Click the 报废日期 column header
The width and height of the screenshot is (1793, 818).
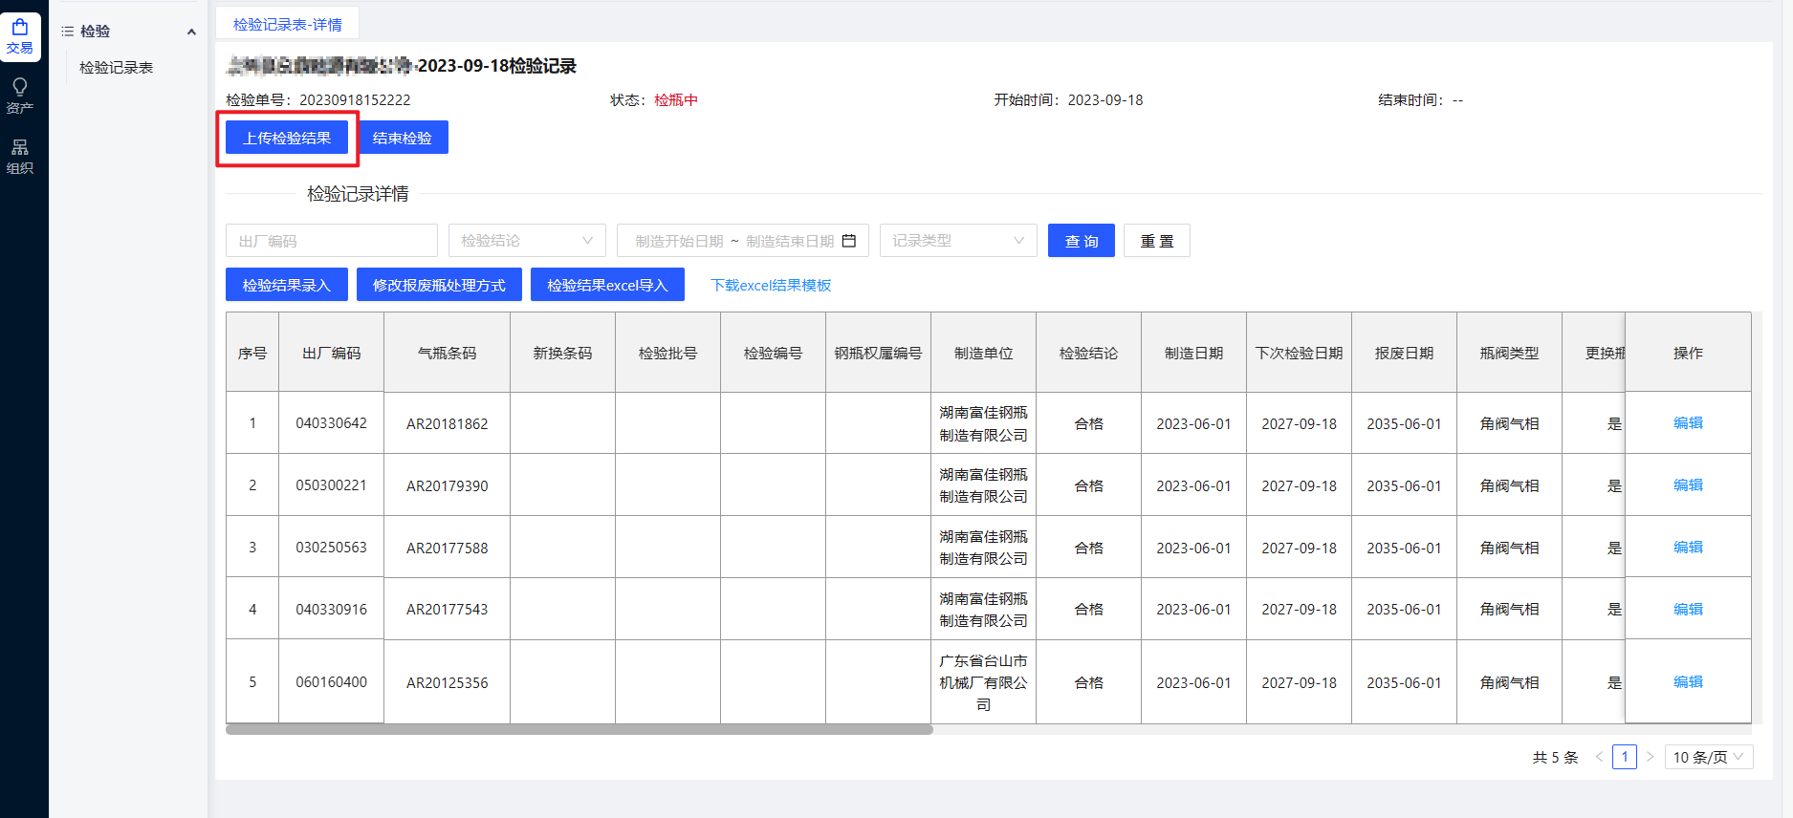click(x=1405, y=353)
